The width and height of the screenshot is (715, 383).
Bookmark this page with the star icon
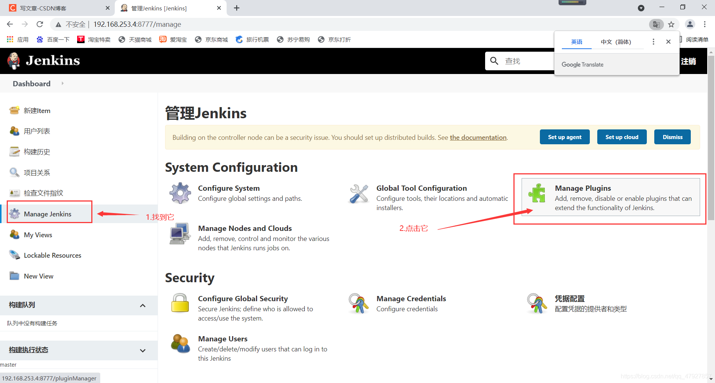671,25
